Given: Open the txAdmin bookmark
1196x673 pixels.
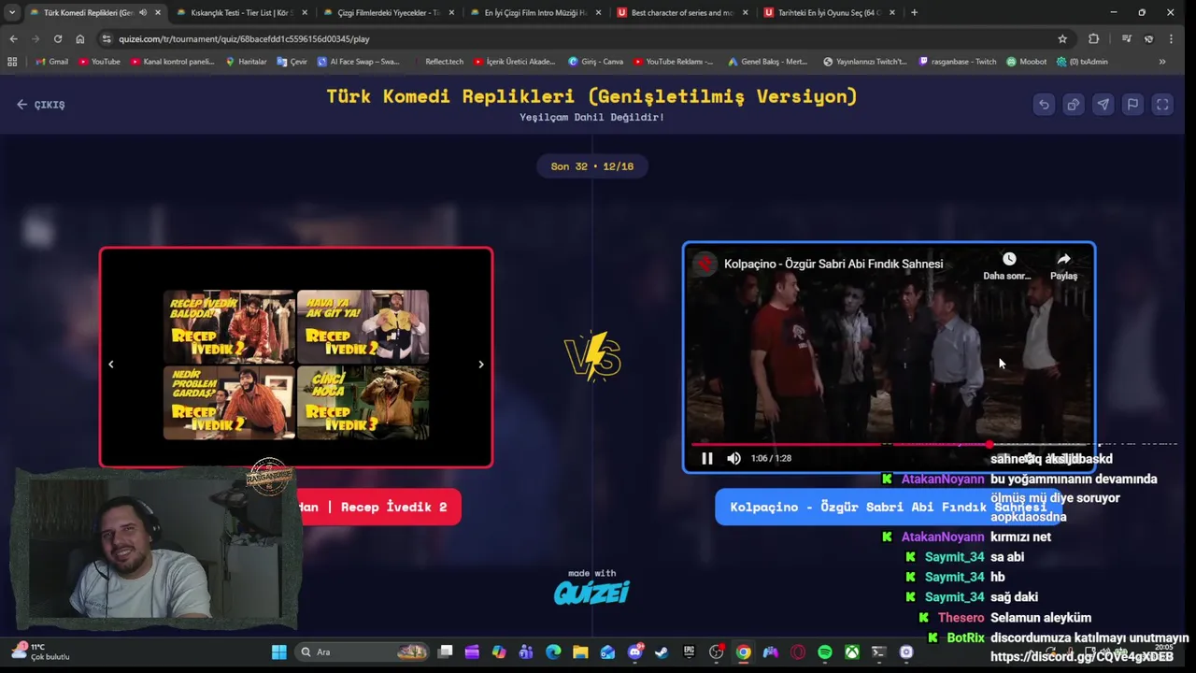Looking at the screenshot, I should (1082, 62).
